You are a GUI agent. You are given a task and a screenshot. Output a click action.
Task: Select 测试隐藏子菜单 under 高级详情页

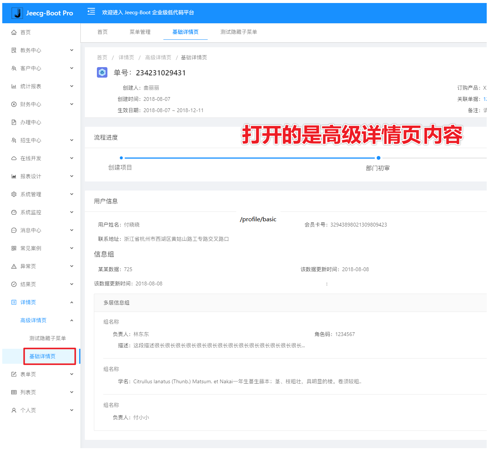coord(47,338)
